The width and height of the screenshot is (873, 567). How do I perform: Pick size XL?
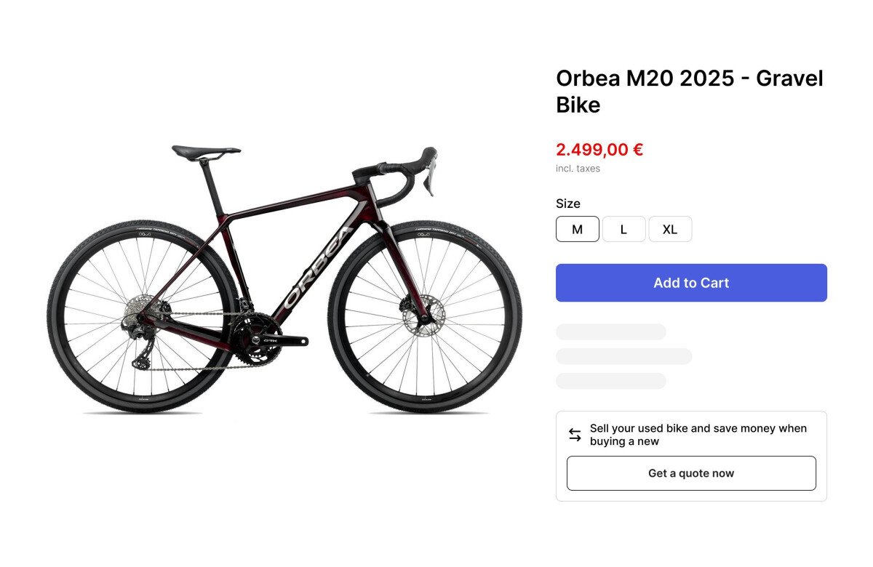(670, 229)
